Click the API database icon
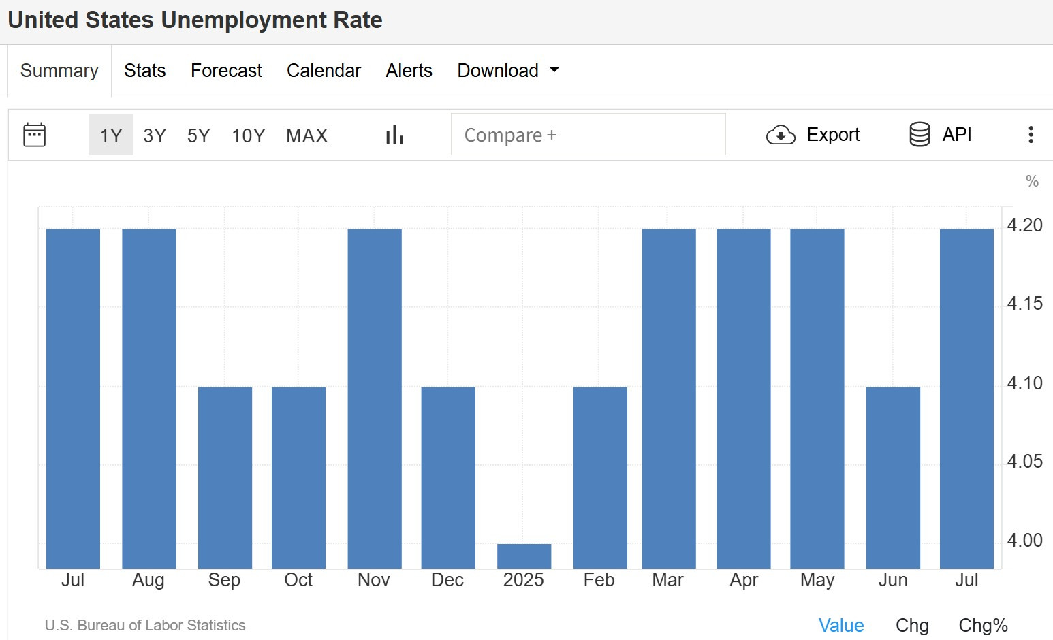Viewport: 1053px width, 640px height. click(x=920, y=135)
